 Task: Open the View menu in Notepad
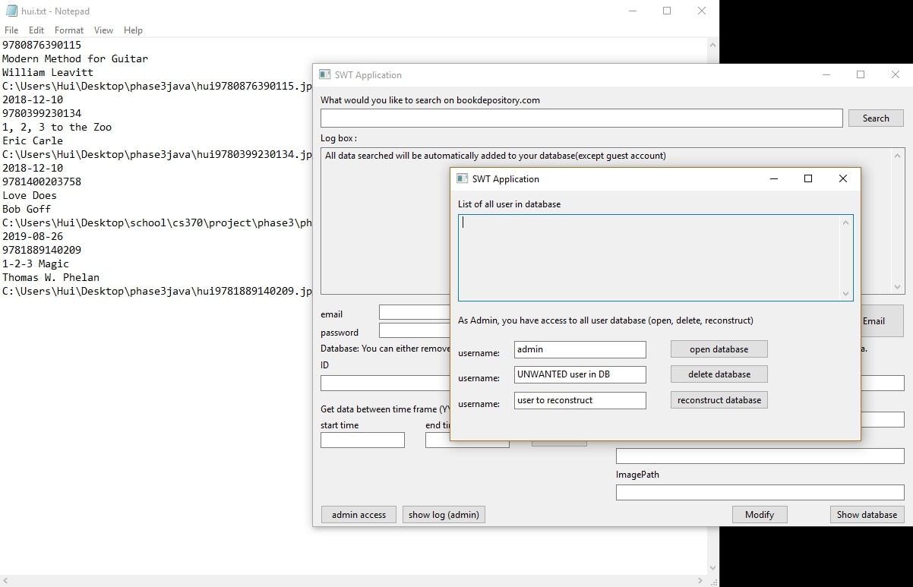point(103,30)
